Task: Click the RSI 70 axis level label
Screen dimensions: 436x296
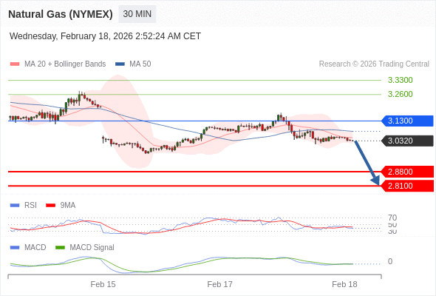Action: tap(392, 218)
